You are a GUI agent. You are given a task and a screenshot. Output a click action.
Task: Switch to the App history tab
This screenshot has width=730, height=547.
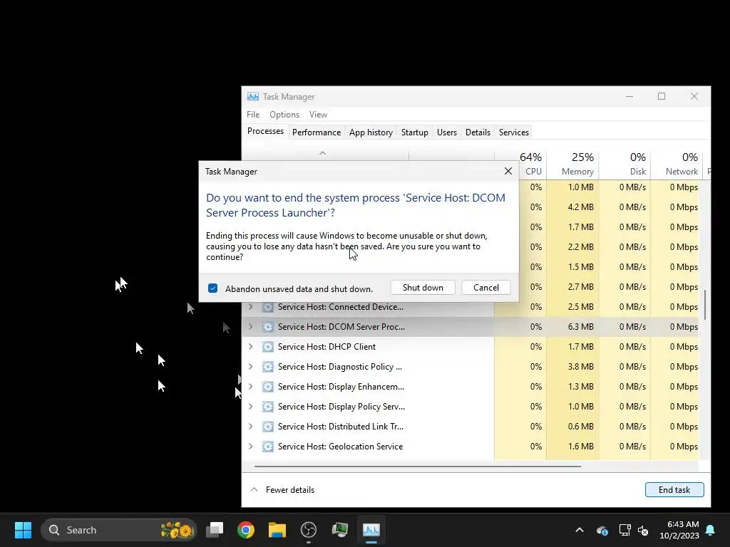click(371, 132)
